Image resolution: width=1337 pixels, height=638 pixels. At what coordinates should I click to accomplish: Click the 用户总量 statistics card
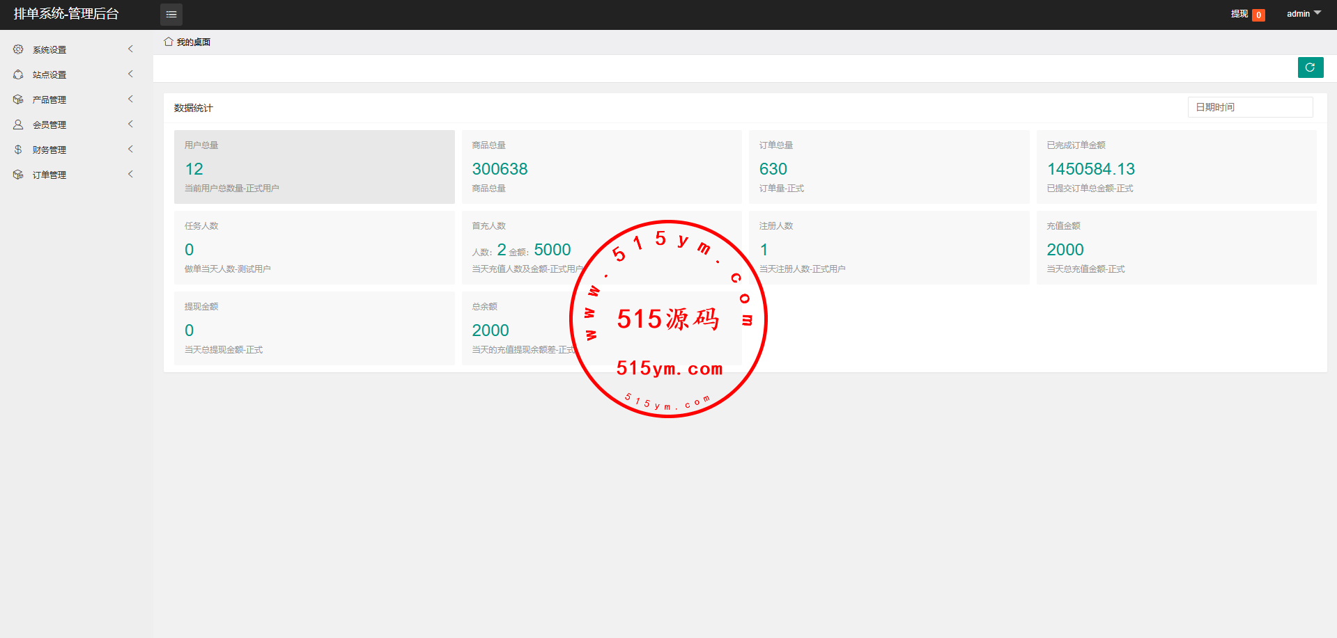[314, 167]
